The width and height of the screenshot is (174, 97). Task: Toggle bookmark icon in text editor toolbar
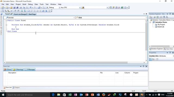[x=28, y=11]
